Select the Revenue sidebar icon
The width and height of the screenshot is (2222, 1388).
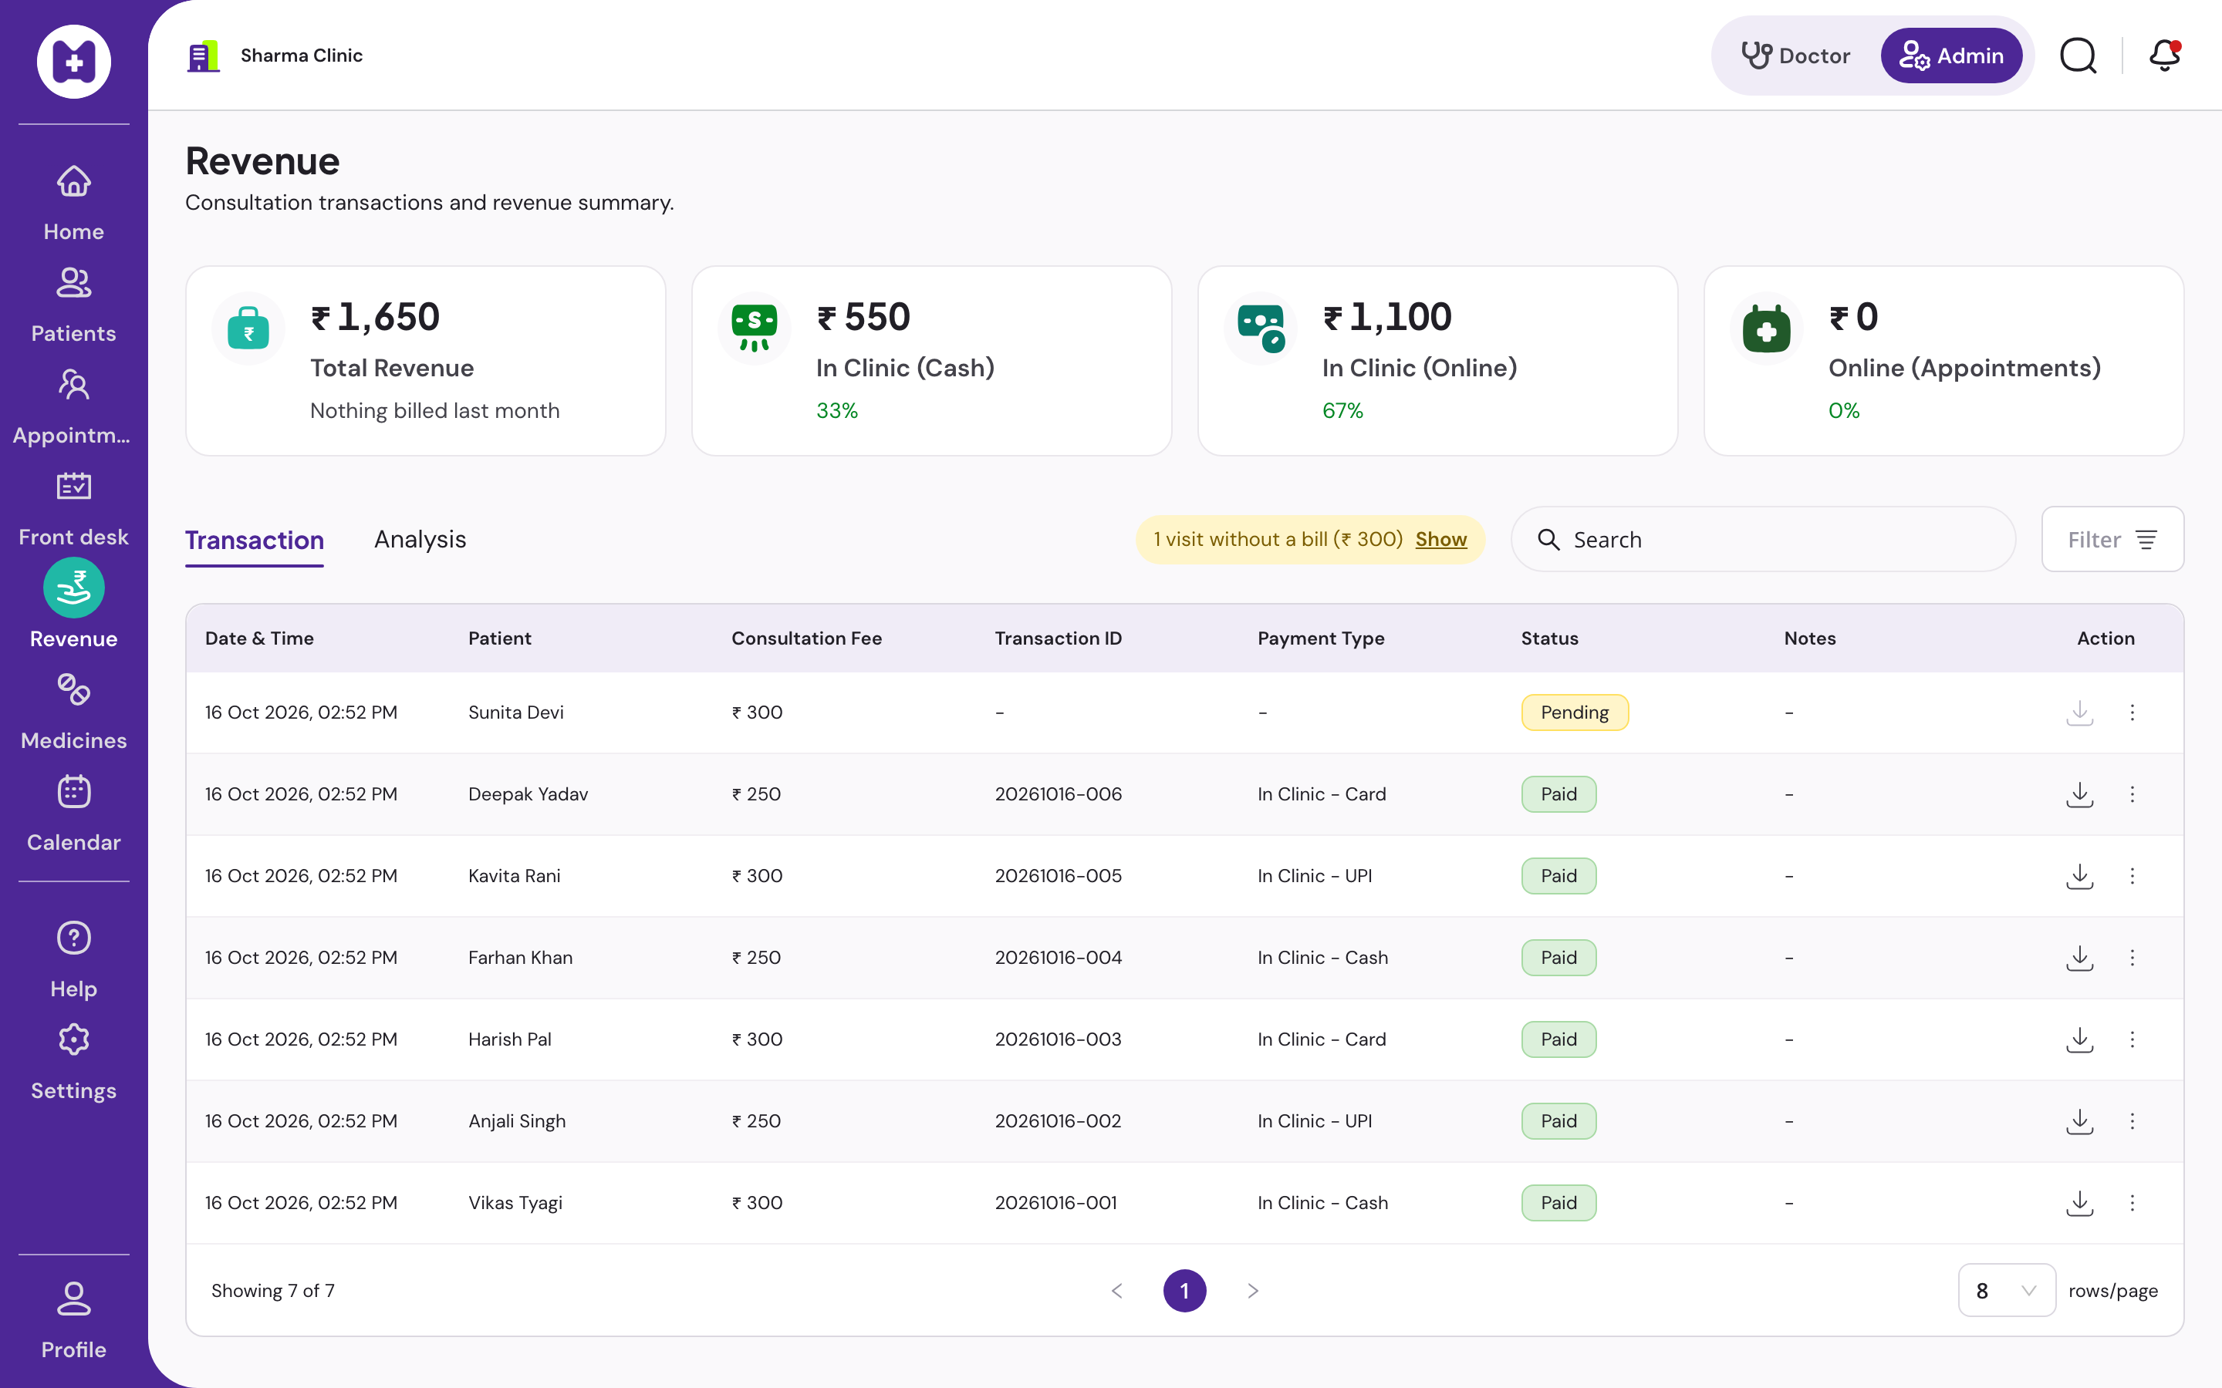[x=73, y=588]
